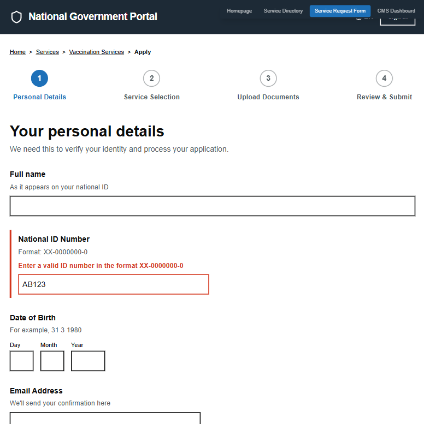Screen dimensions: 424x424
Task: Focus the Full name text field
Action: [x=212, y=206]
